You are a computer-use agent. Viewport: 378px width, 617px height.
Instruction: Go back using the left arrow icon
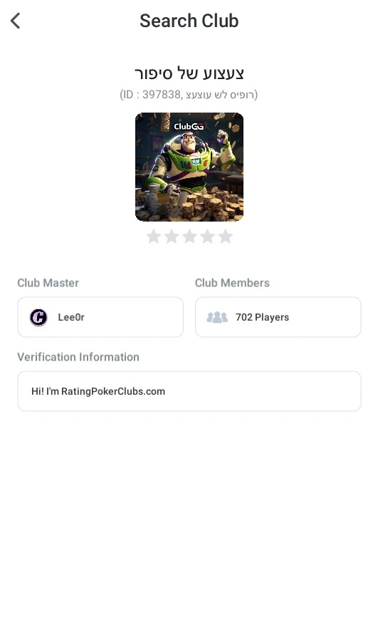click(16, 21)
